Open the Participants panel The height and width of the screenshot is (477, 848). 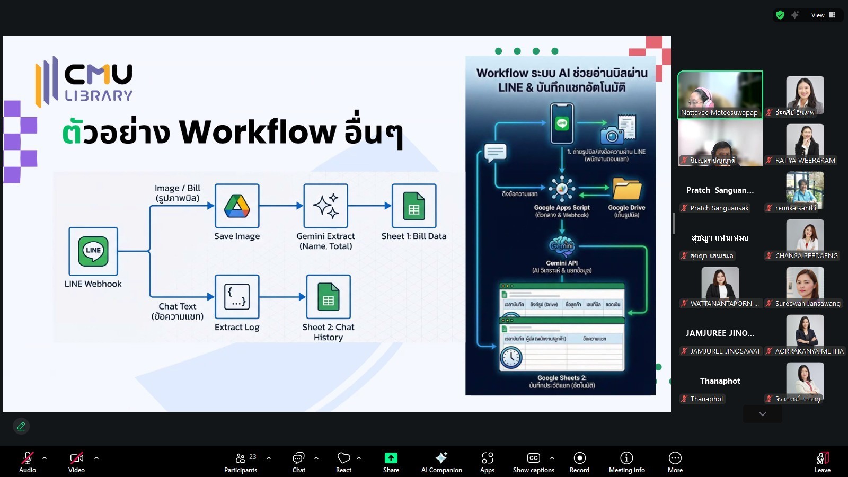click(x=241, y=462)
